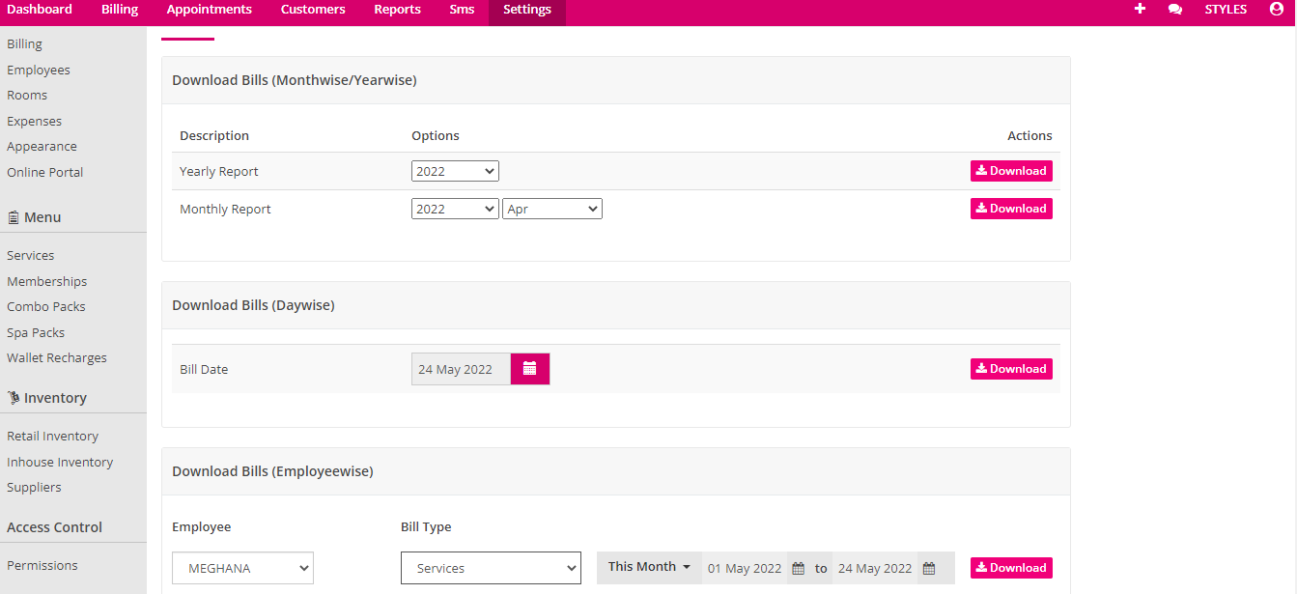Open the Apr month dropdown

pyautogui.click(x=552, y=209)
